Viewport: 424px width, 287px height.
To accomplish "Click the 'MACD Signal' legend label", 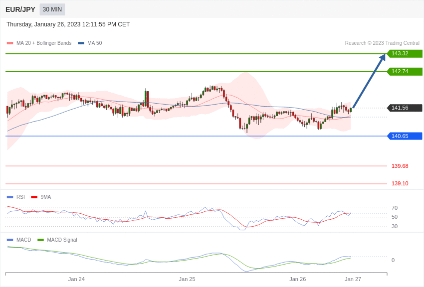I will tap(62, 240).
